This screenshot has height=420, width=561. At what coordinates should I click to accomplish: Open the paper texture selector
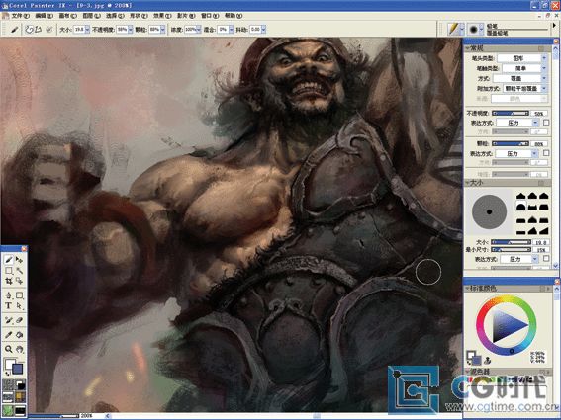[8, 385]
